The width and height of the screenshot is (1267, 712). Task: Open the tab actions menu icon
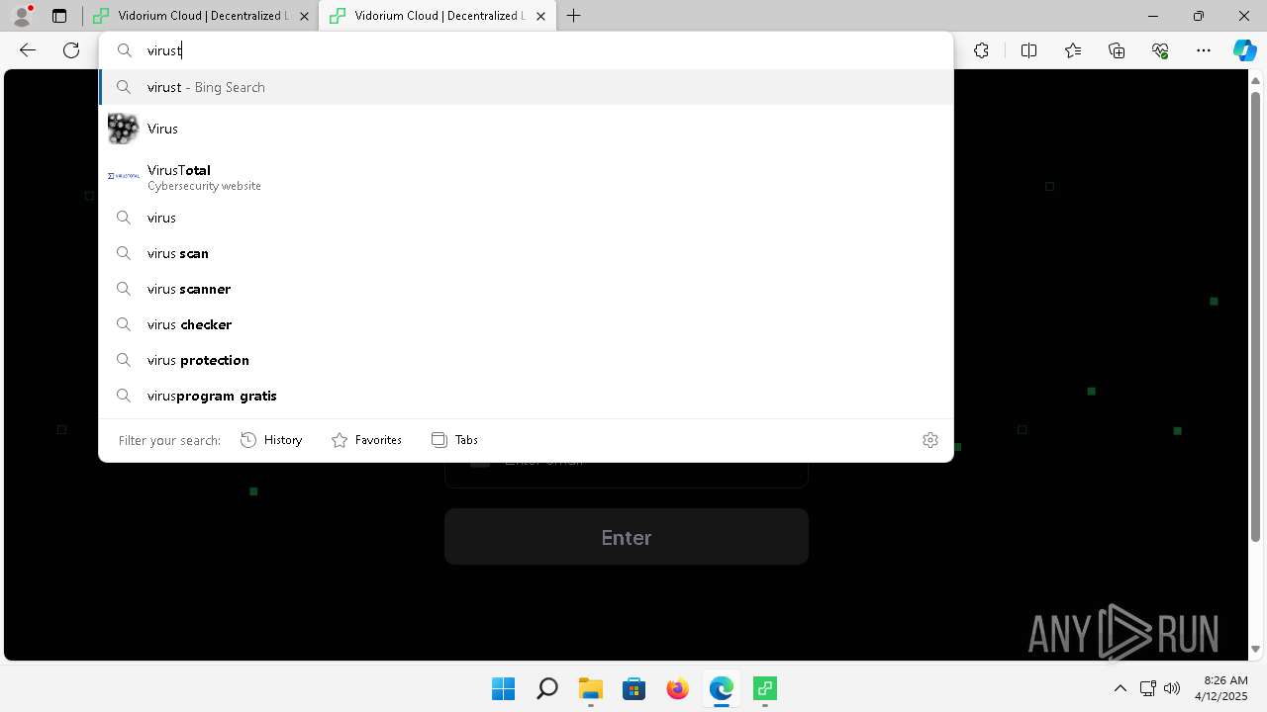tap(59, 16)
